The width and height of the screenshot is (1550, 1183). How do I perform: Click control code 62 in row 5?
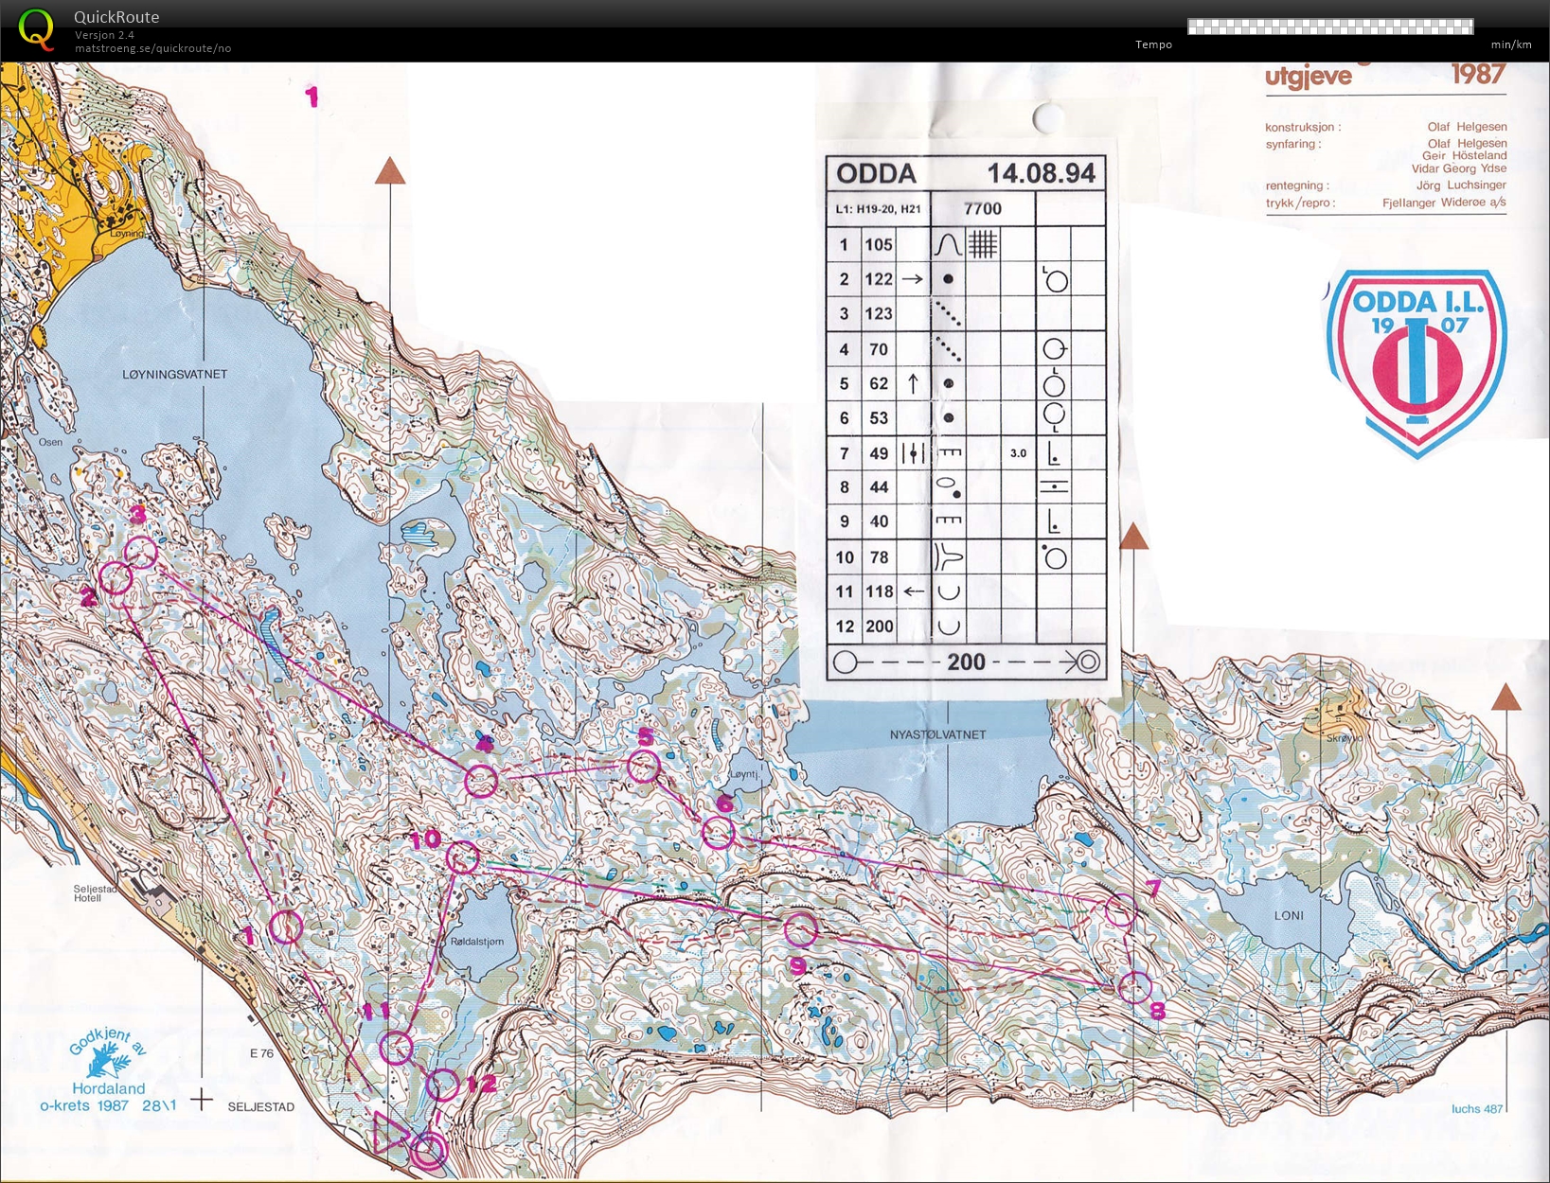coord(879,383)
